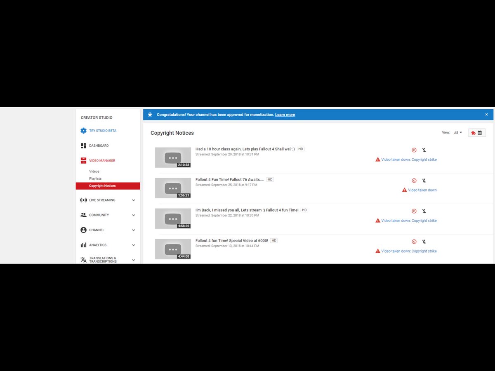Image resolution: width=495 pixels, height=371 pixels.
Task: Click the Video Manager red icon
Action: point(83,161)
